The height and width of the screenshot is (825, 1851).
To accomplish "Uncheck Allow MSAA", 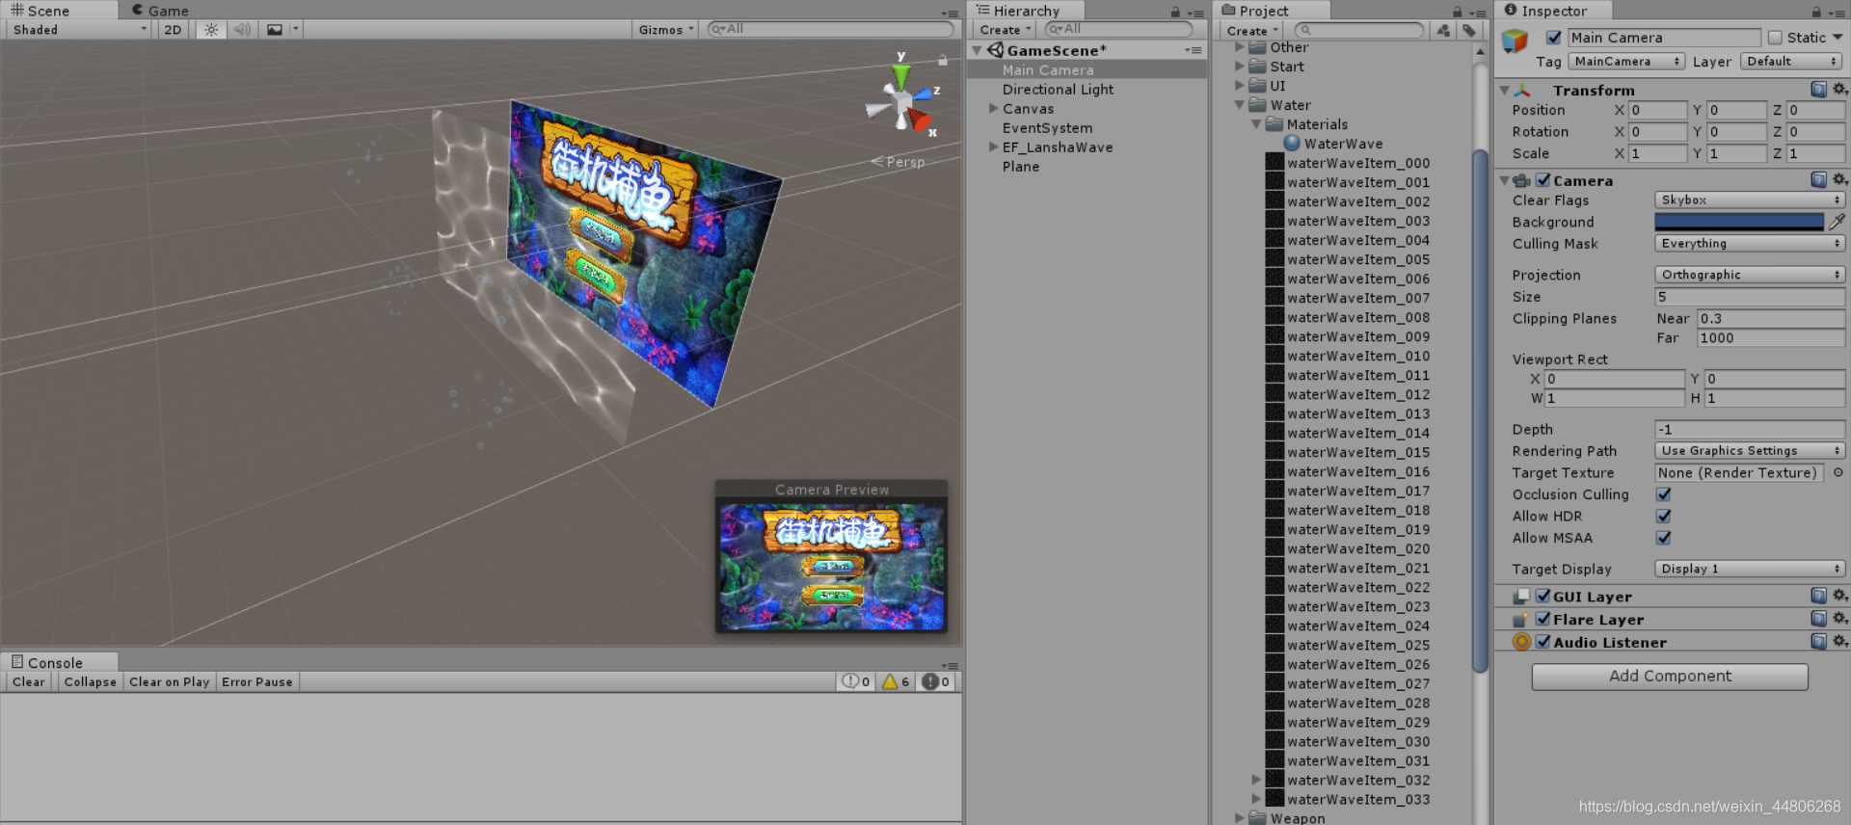I will [1664, 538].
